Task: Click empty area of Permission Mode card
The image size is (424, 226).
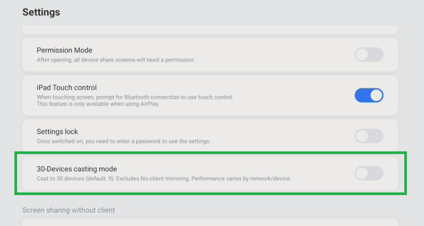Action: (277, 54)
